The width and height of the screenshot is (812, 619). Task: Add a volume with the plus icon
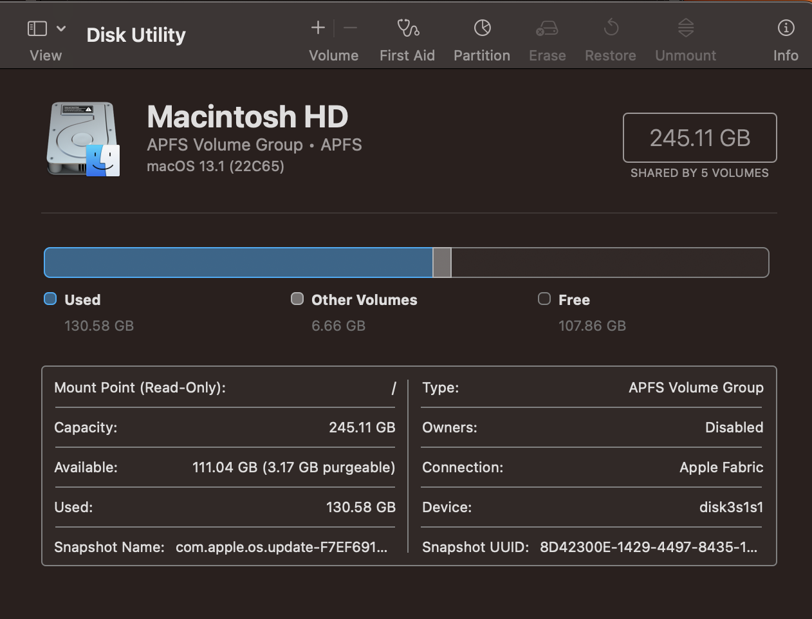click(x=318, y=28)
